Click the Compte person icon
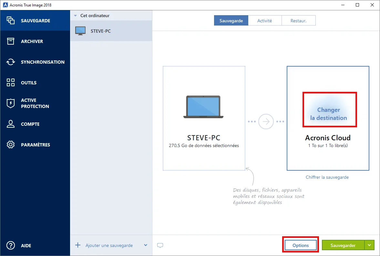 pos(11,124)
